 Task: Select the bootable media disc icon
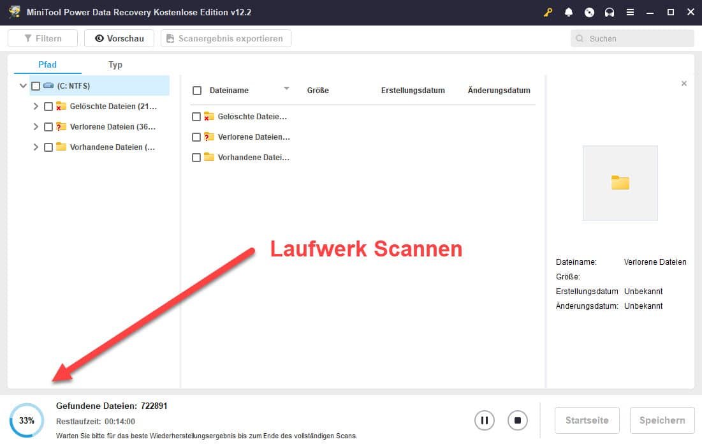(589, 12)
